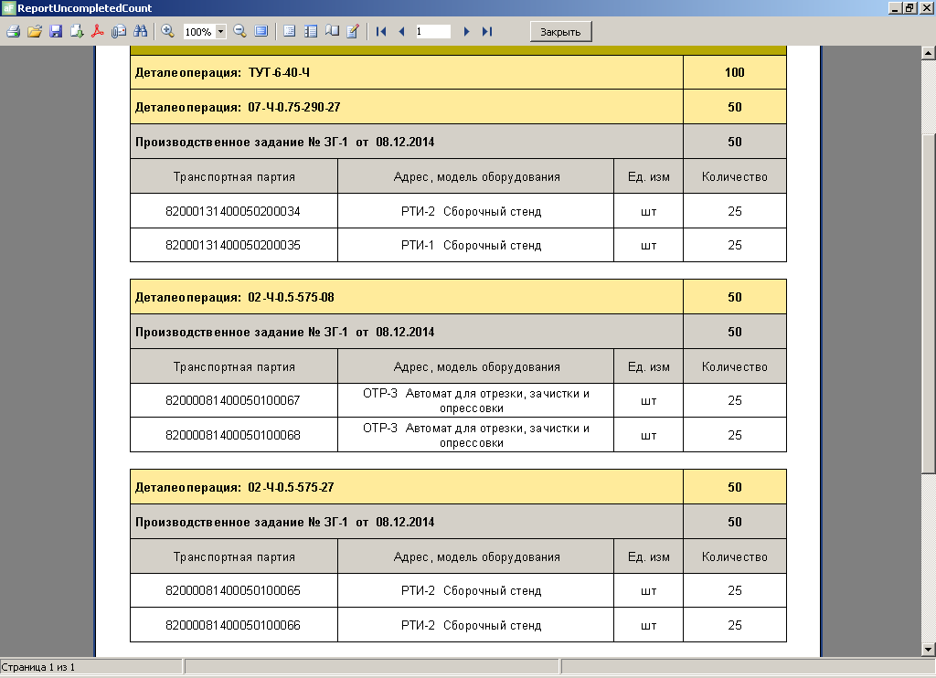Click the Print report icon
This screenshot has width=936, height=678.
13,32
